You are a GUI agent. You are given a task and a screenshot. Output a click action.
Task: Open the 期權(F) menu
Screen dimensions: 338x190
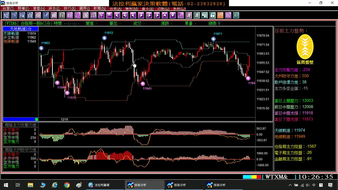pos(24,9)
